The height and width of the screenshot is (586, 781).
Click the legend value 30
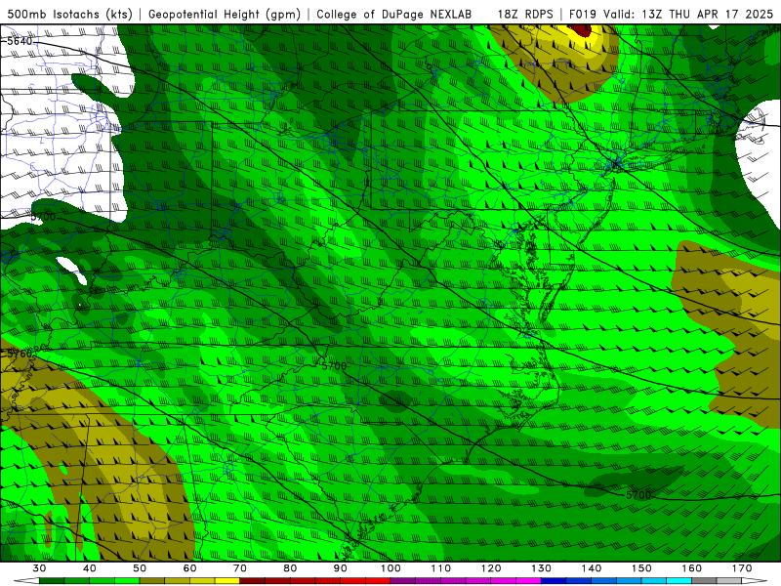pos(39,568)
